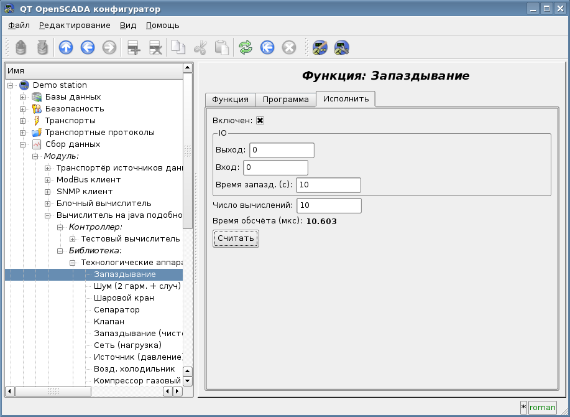Screen dimensions: 570x417
Task: Expand the Базы данных tree node
Action: pos(22,98)
